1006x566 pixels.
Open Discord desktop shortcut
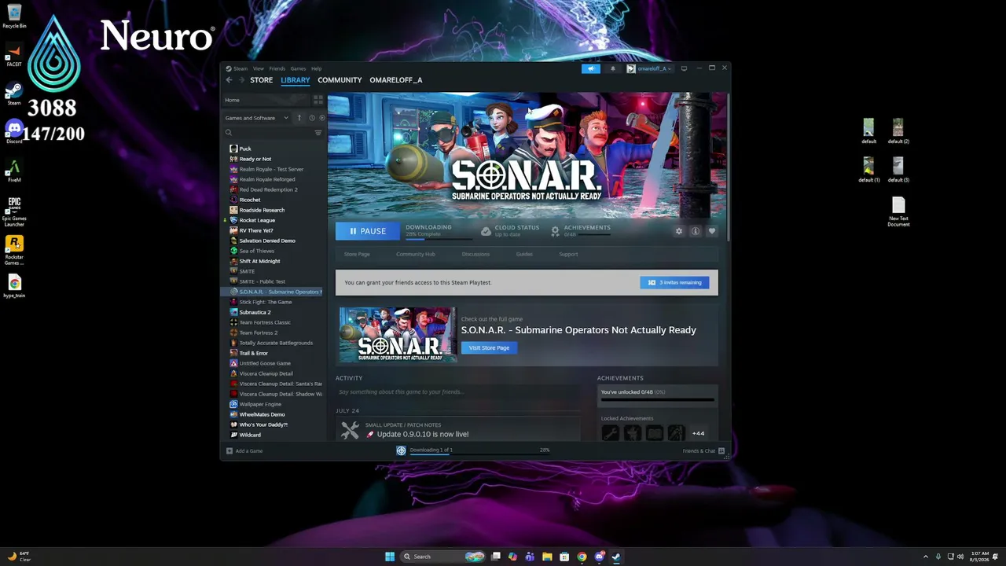click(14, 131)
